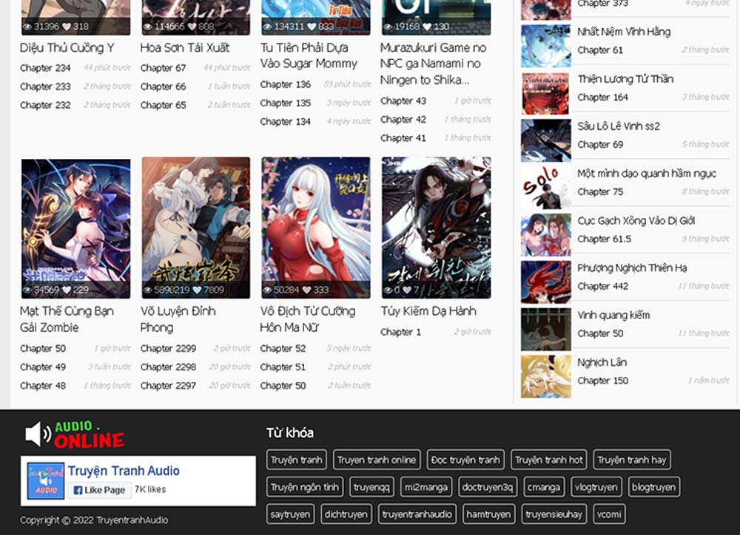Viewport: 740px width, 535px height.
Task: Select the "mi2manga" keyword tag
Action: [425, 487]
